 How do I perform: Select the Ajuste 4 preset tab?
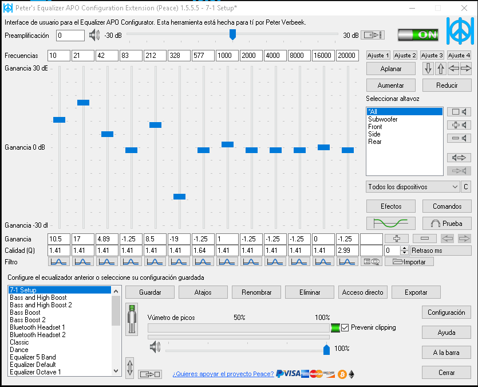459,55
